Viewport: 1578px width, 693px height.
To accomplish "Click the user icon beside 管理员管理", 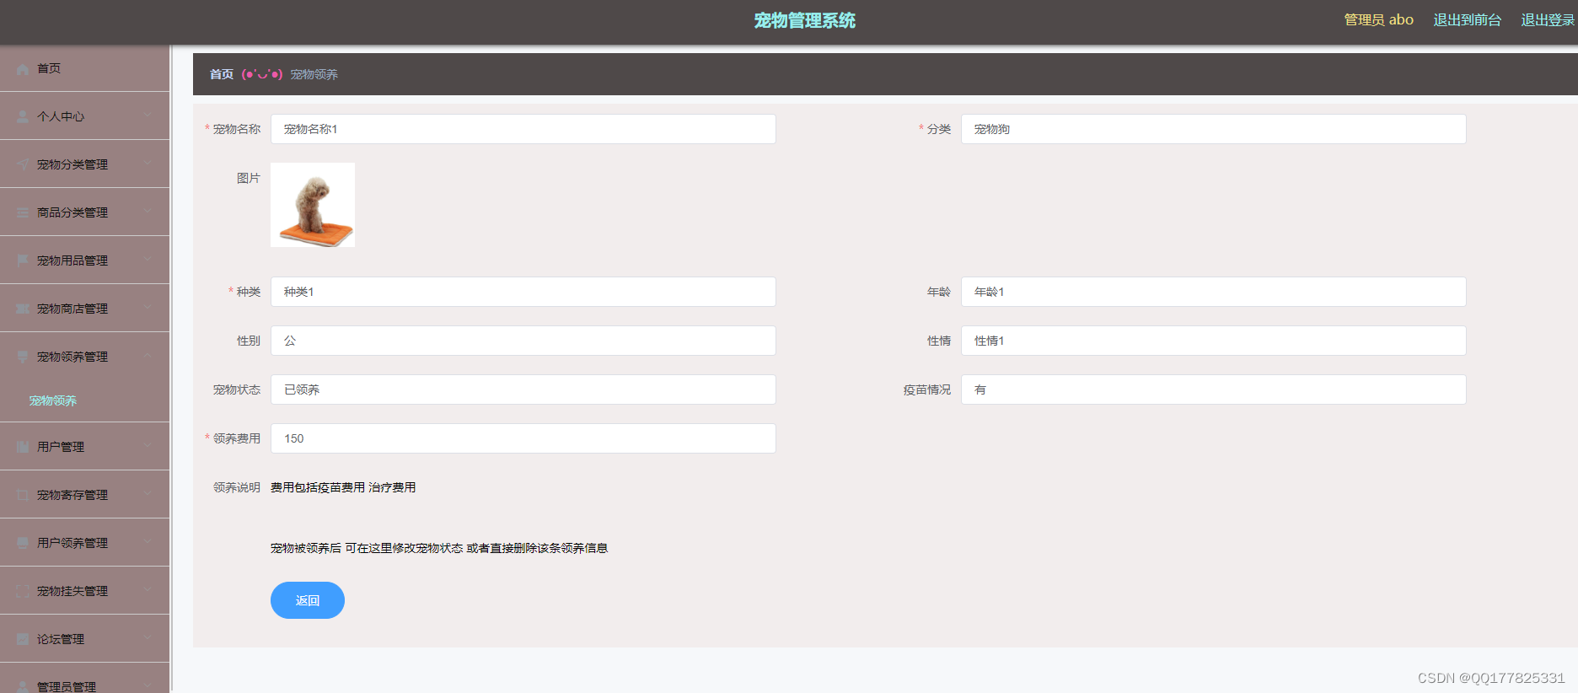I will tap(23, 687).
